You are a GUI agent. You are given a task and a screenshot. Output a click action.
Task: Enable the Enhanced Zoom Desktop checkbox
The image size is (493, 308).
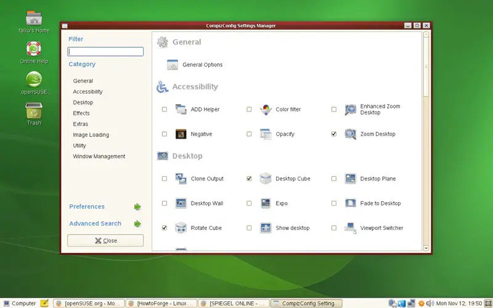(x=334, y=110)
